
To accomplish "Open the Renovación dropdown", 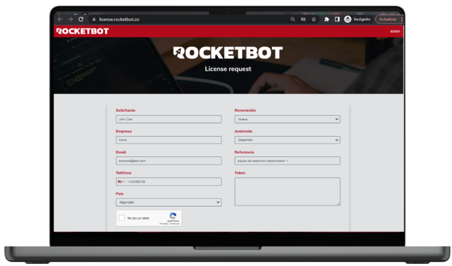I will click(x=287, y=119).
